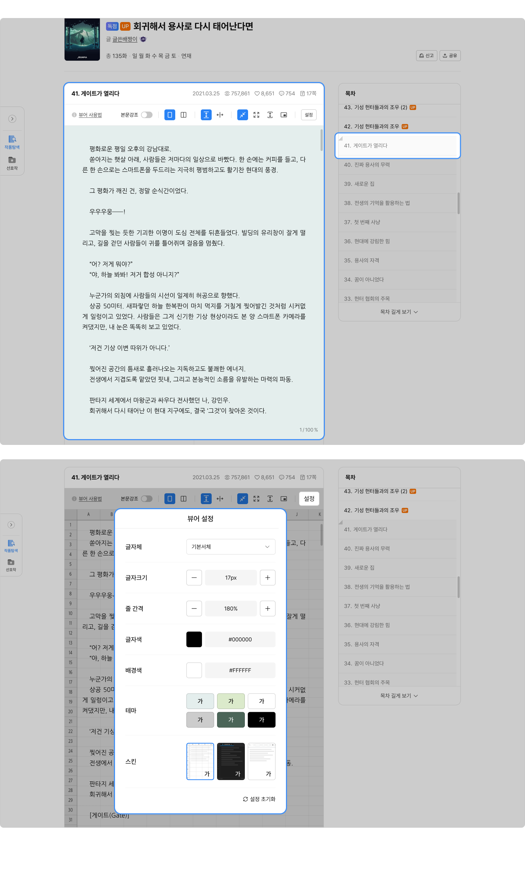
Task: Click 설정 초기화 to reset settings
Action: (259, 799)
